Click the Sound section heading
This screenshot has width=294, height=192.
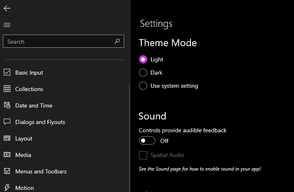pos(152,116)
